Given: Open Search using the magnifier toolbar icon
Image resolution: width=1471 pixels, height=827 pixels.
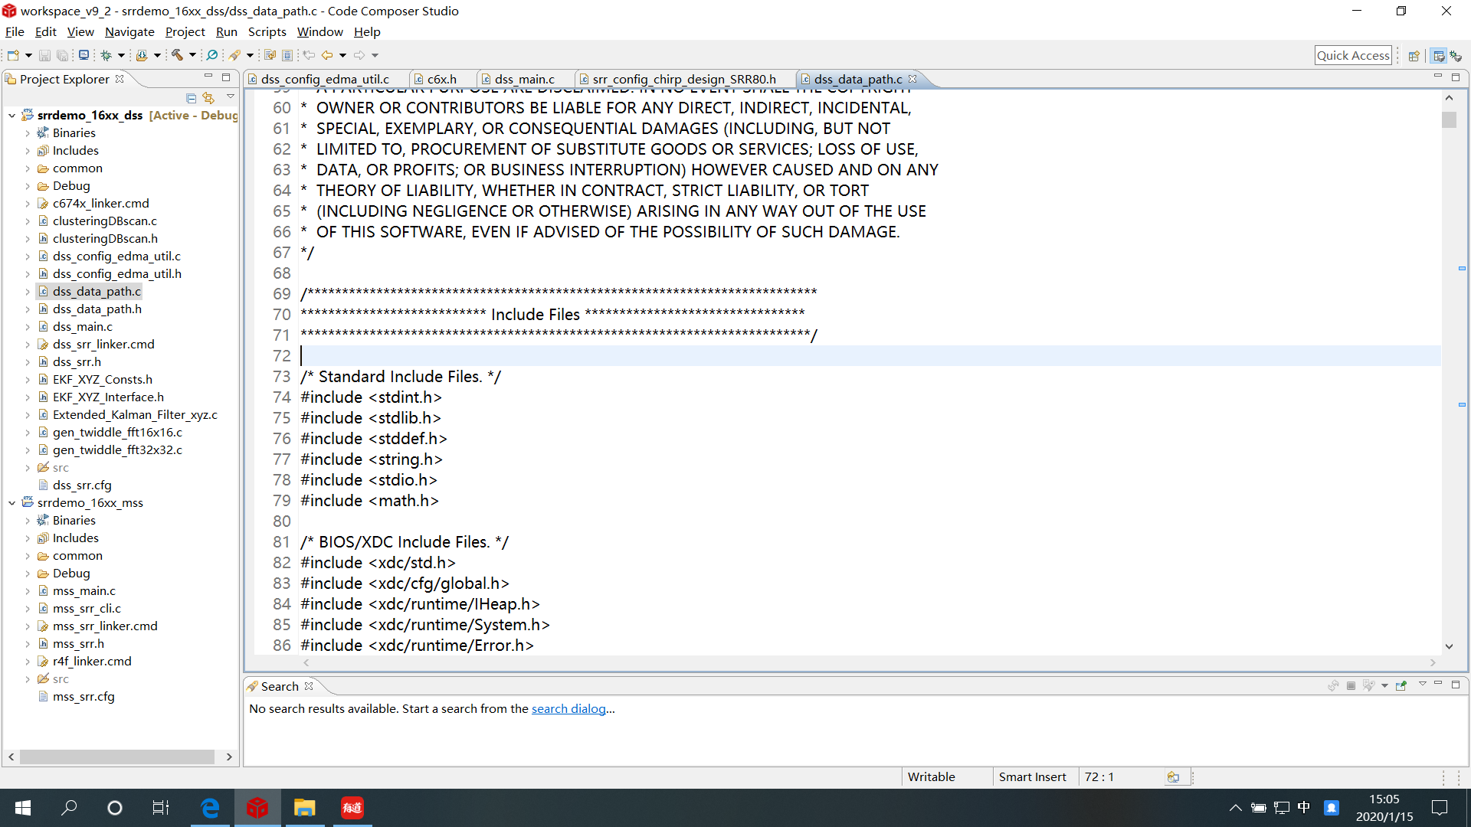Looking at the screenshot, I should tap(212, 54).
